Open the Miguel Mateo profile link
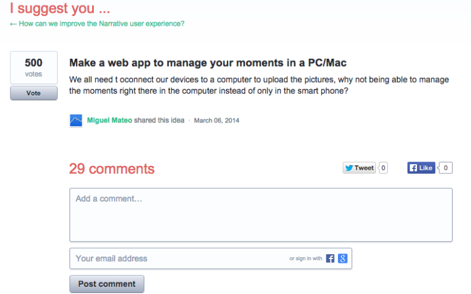The width and height of the screenshot is (471, 294). point(109,120)
